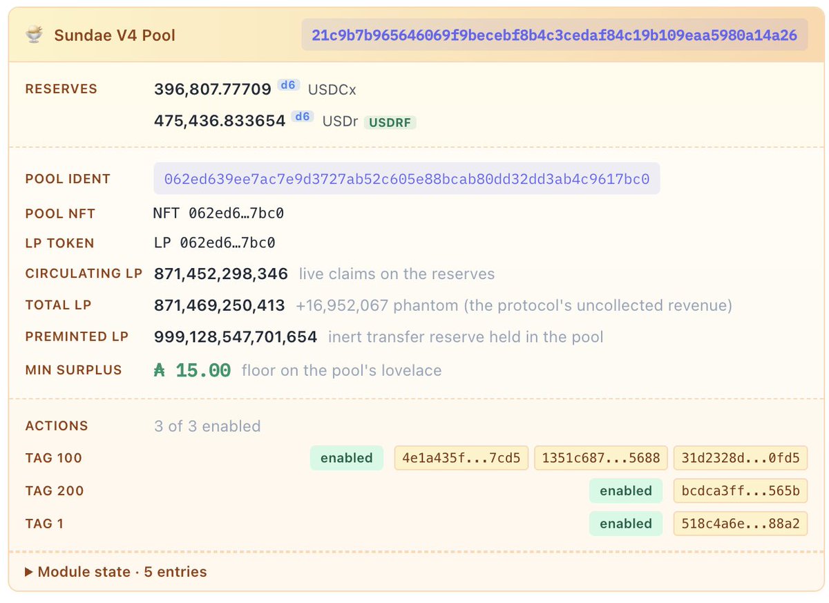Click the LP TOKEN label
Viewport: 829px width, 603px height.
tap(59, 243)
